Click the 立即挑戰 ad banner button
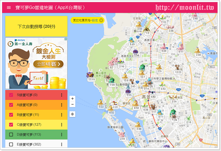221x151 pixels. tap(48, 64)
